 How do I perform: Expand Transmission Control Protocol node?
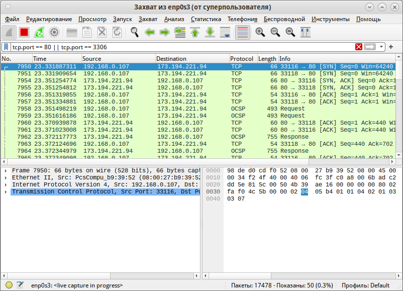click(6, 192)
